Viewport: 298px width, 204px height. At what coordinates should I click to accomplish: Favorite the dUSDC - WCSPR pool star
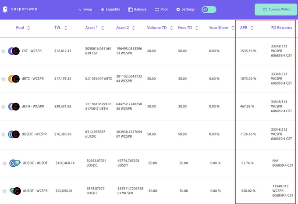coord(3,134)
